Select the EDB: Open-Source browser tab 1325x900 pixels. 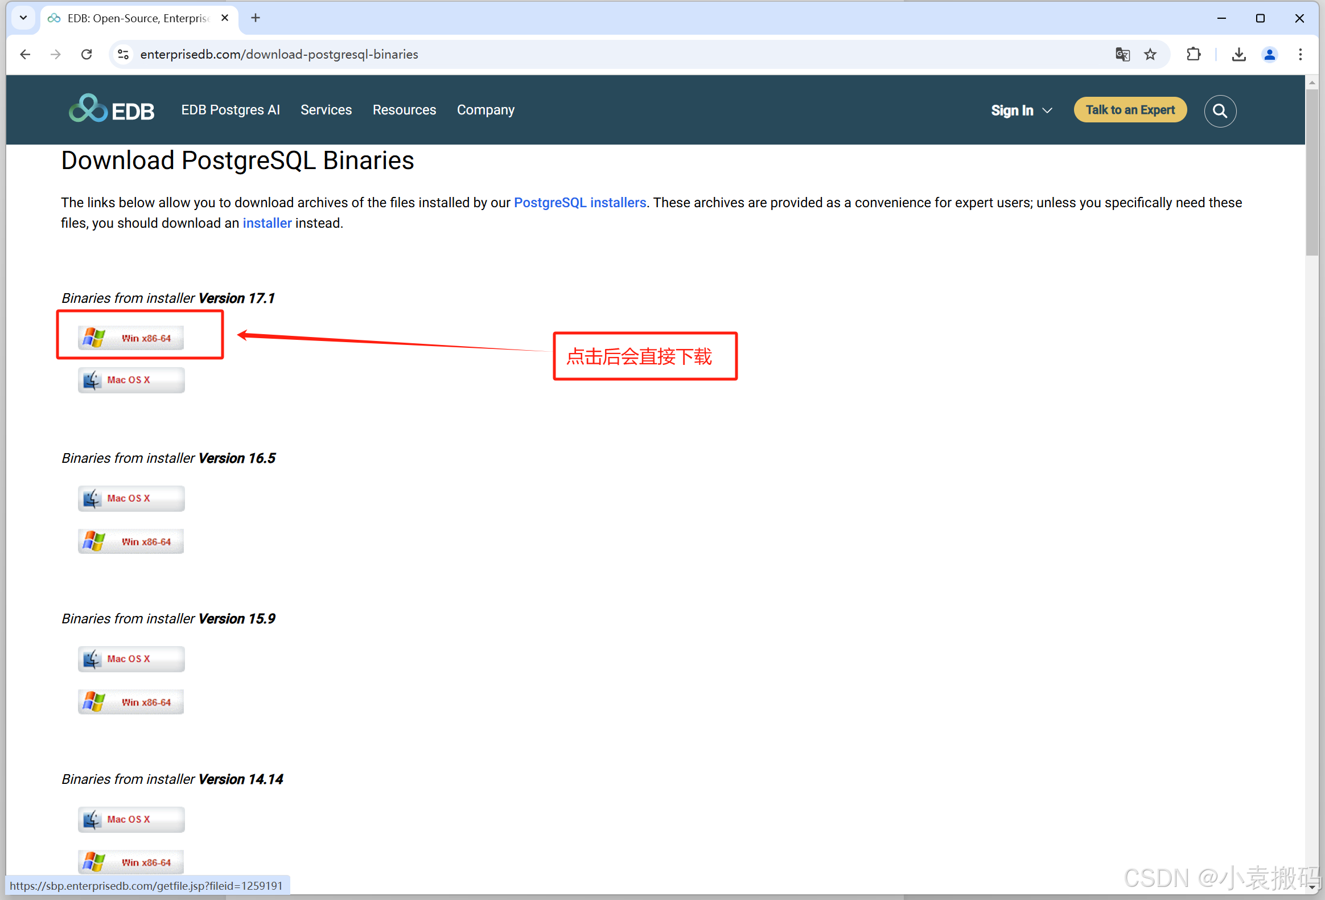[139, 18]
